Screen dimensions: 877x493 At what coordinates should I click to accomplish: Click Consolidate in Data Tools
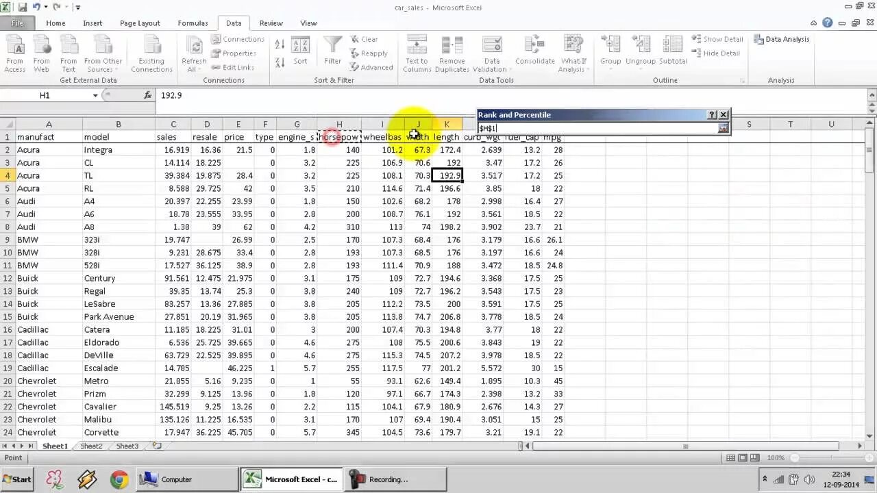point(535,52)
